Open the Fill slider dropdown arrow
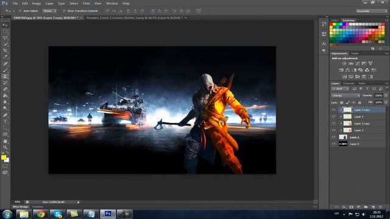The image size is (390, 219). point(386,102)
